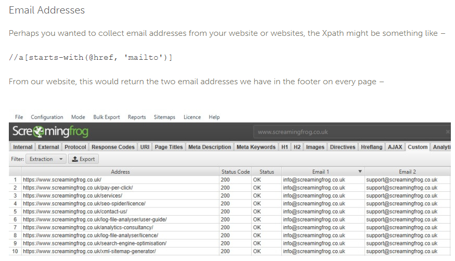Switch to the Analytics tab
The image size is (455, 261).
point(441,147)
